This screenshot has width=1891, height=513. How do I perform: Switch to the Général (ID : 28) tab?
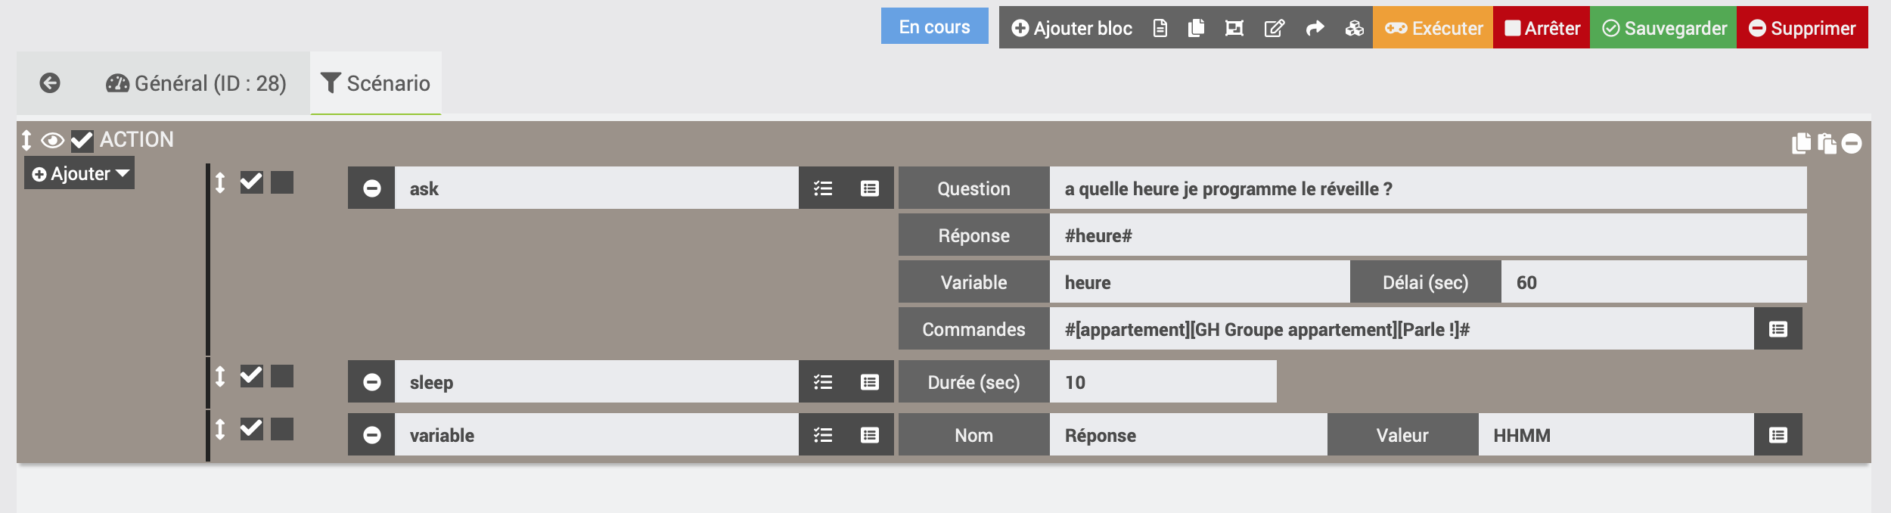pyautogui.click(x=196, y=83)
